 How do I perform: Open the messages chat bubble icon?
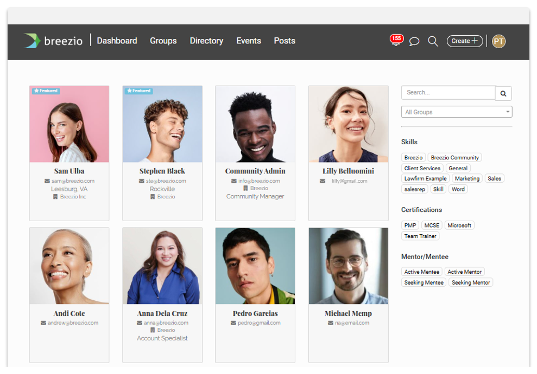pos(414,41)
